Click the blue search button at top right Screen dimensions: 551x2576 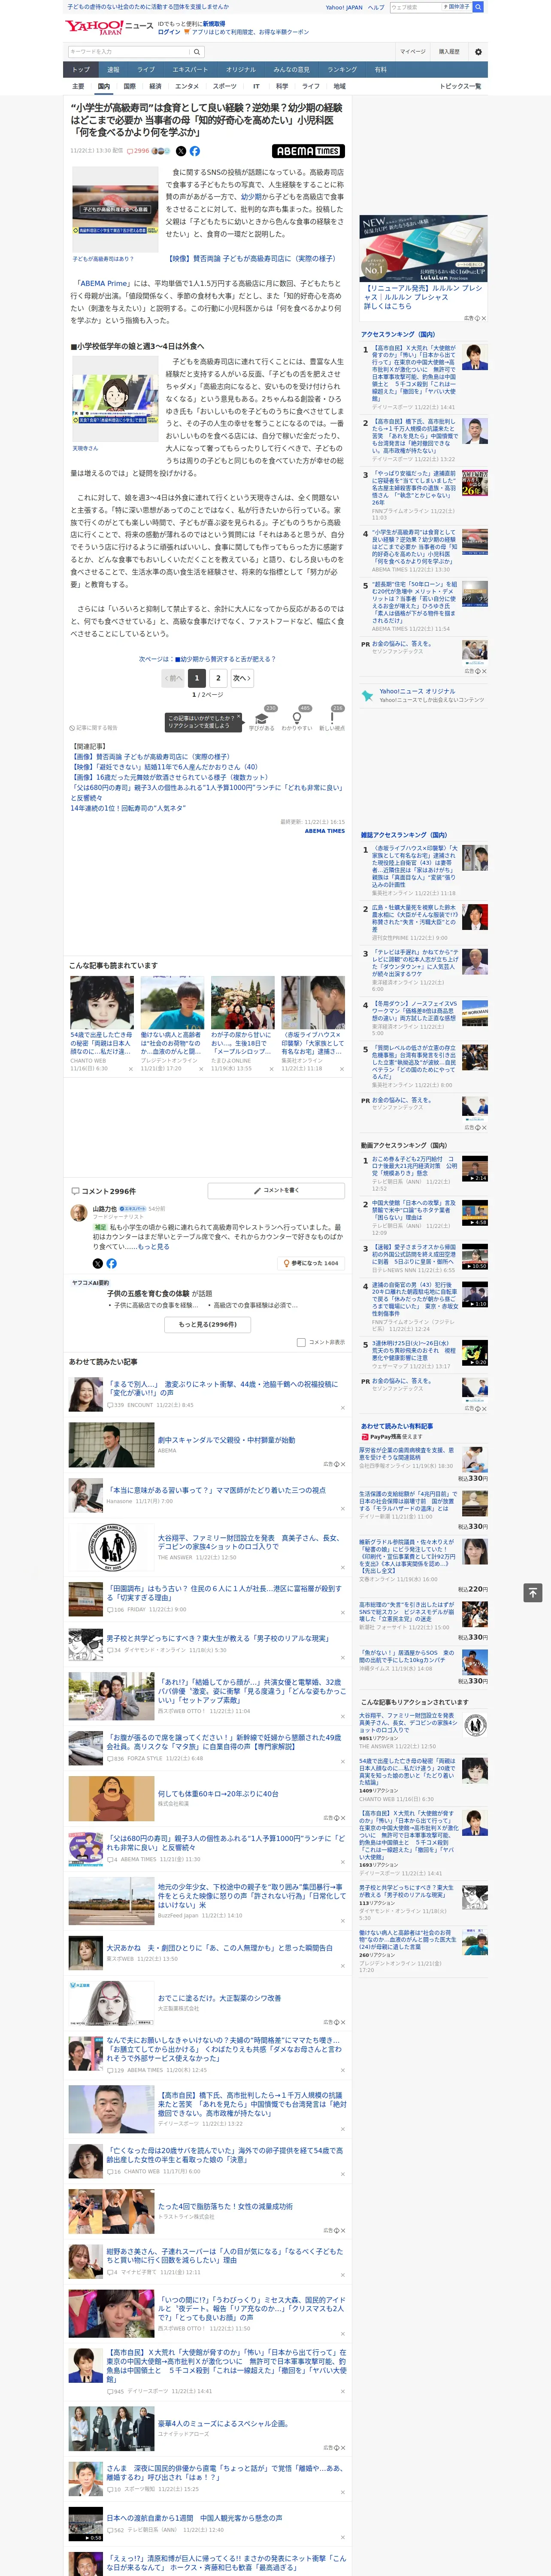[x=478, y=7]
